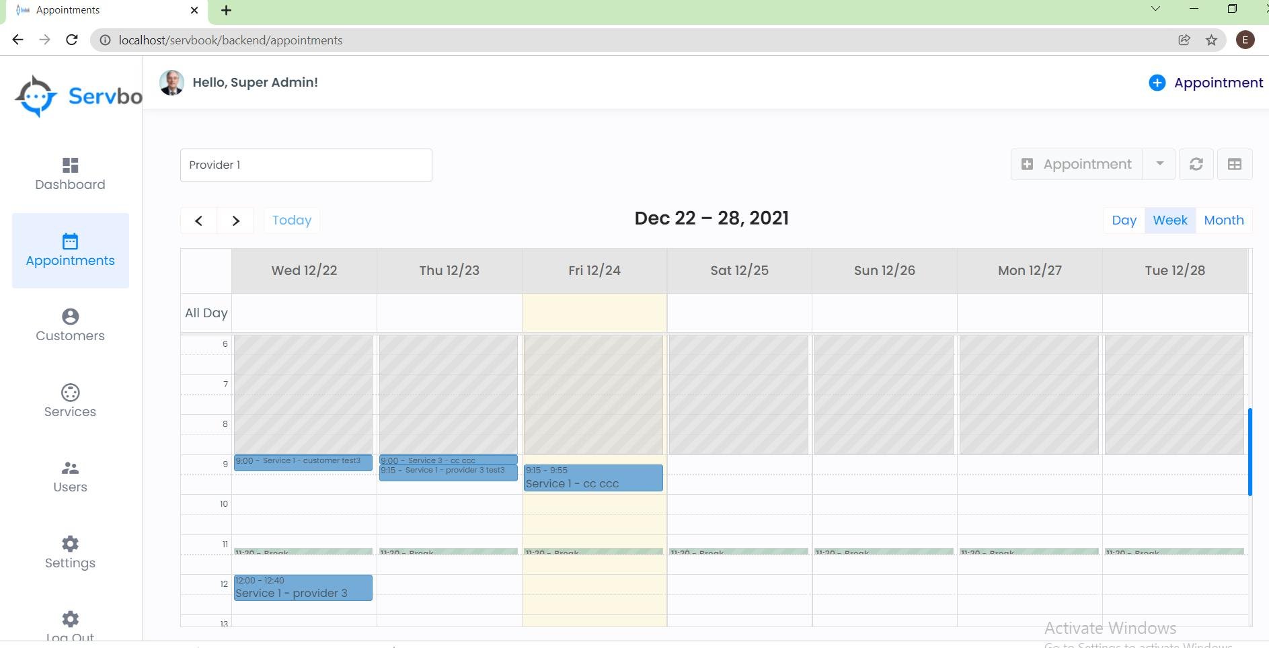
Task: Open the Settings gear in sidebar
Action: click(70, 544)
